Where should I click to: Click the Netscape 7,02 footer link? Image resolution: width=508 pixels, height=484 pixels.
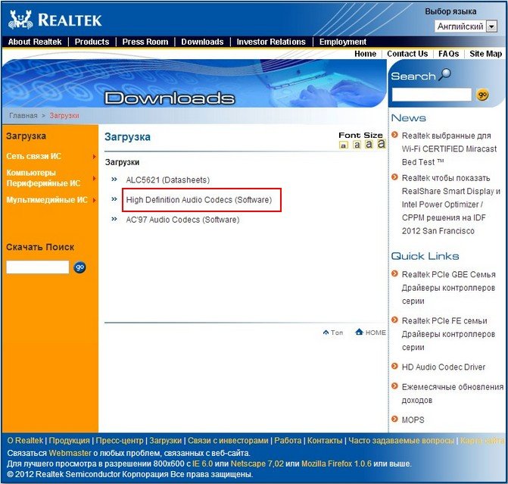coord(257,464)
